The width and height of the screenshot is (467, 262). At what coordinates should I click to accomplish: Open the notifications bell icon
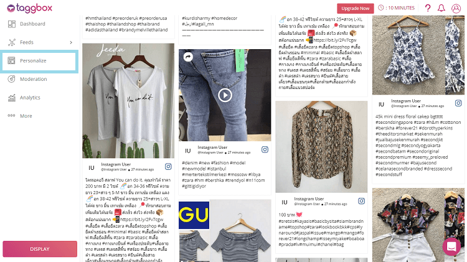tap(441, 8)
